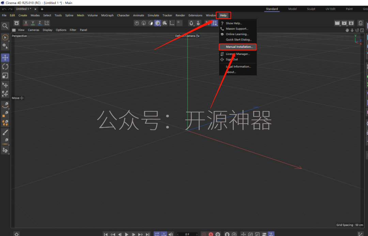Toggle Y axis lock

33,23
